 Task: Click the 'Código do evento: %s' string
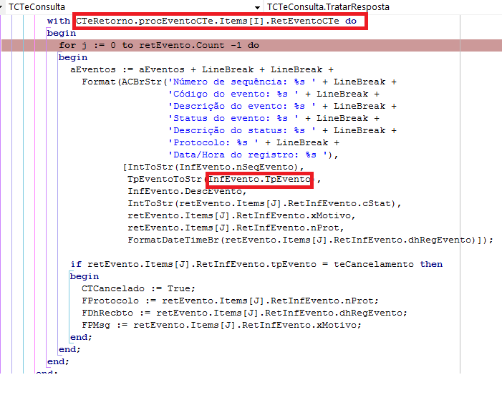point(233,94)
